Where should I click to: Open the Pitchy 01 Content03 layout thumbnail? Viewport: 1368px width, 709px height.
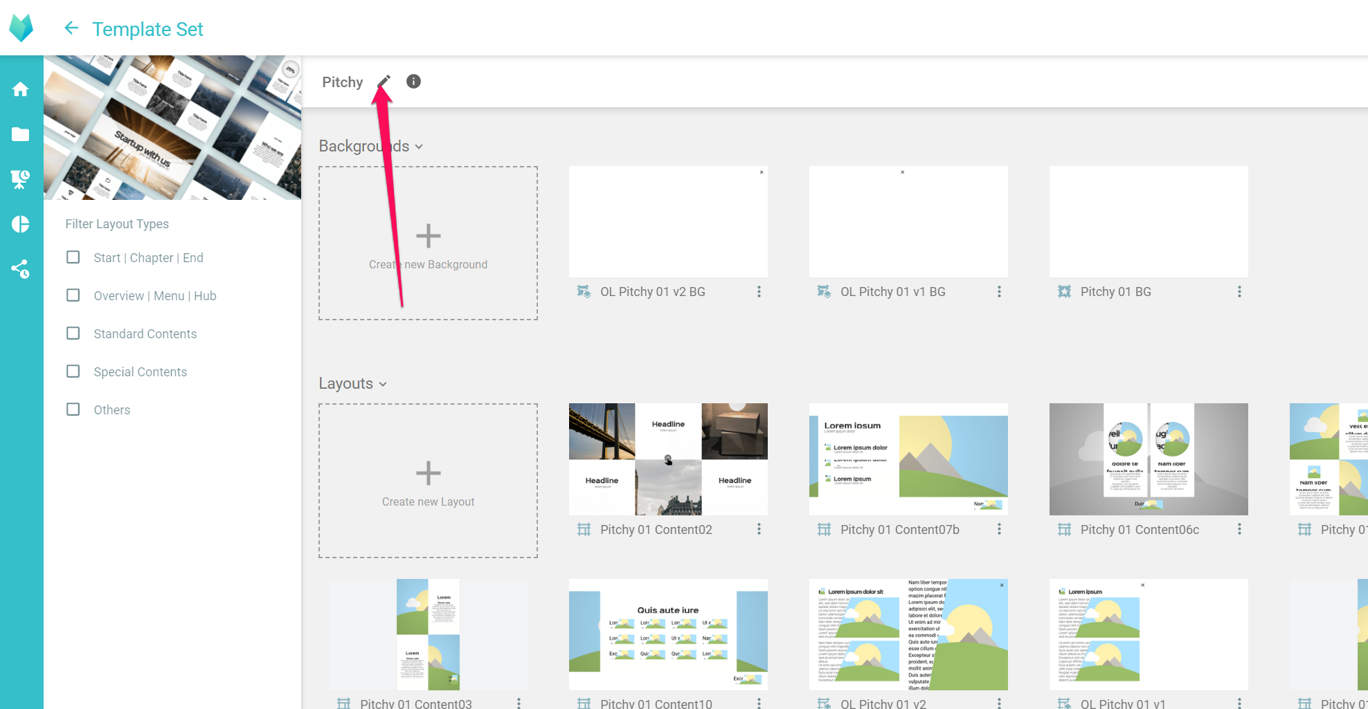pos(428,634)
